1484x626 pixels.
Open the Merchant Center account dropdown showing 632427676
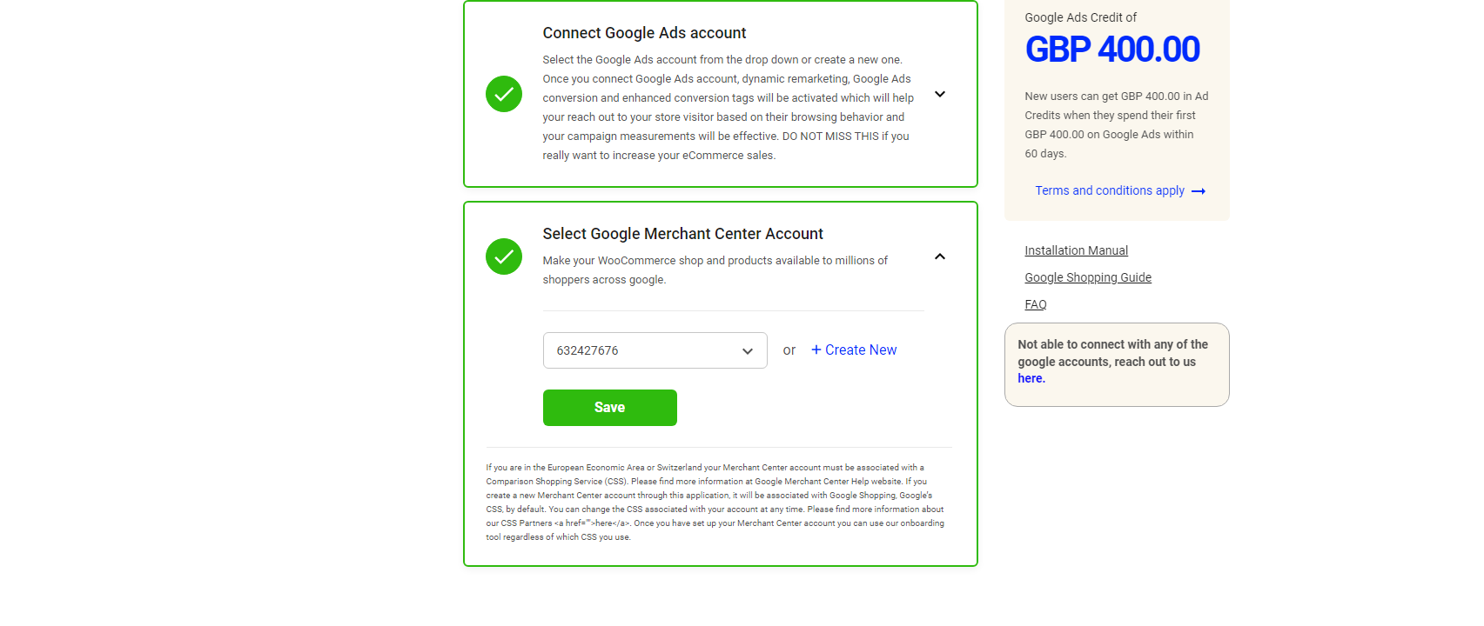click(x=655, y=350)
